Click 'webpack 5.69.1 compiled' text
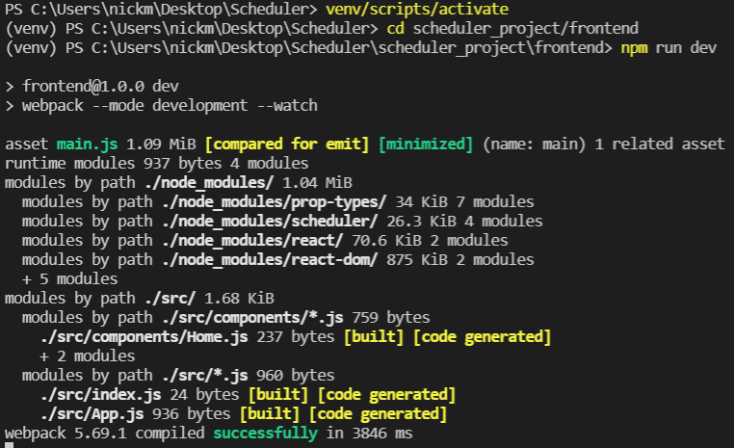This screenshot has width=734, height=448. coord(105,433)
